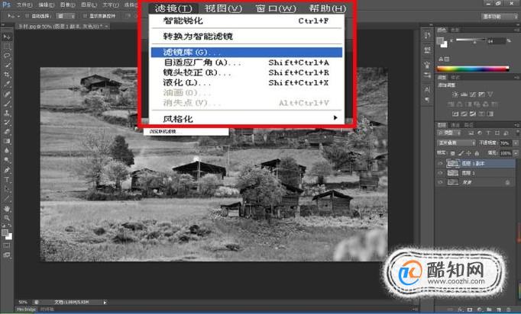
Task: Click the color spectrum ramp bar
Action: (472, 69)
